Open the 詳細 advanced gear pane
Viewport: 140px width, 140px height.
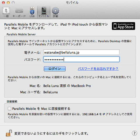pos(55,12)
